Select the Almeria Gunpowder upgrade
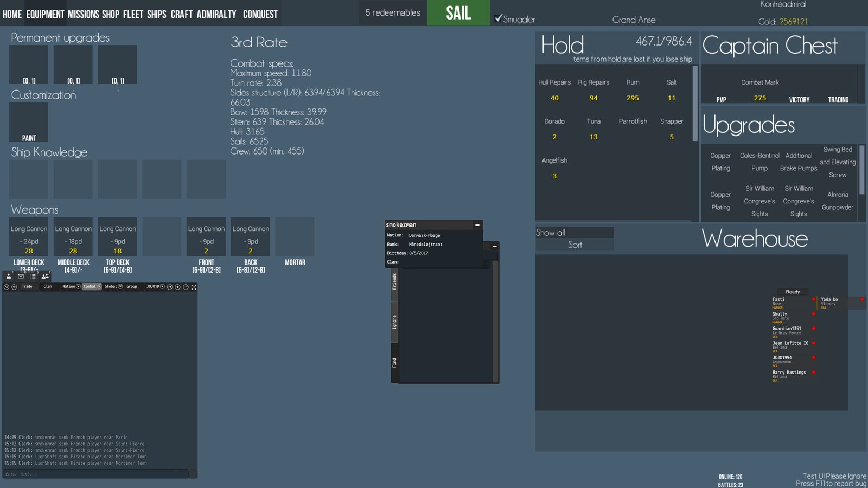 pos(838,201)
